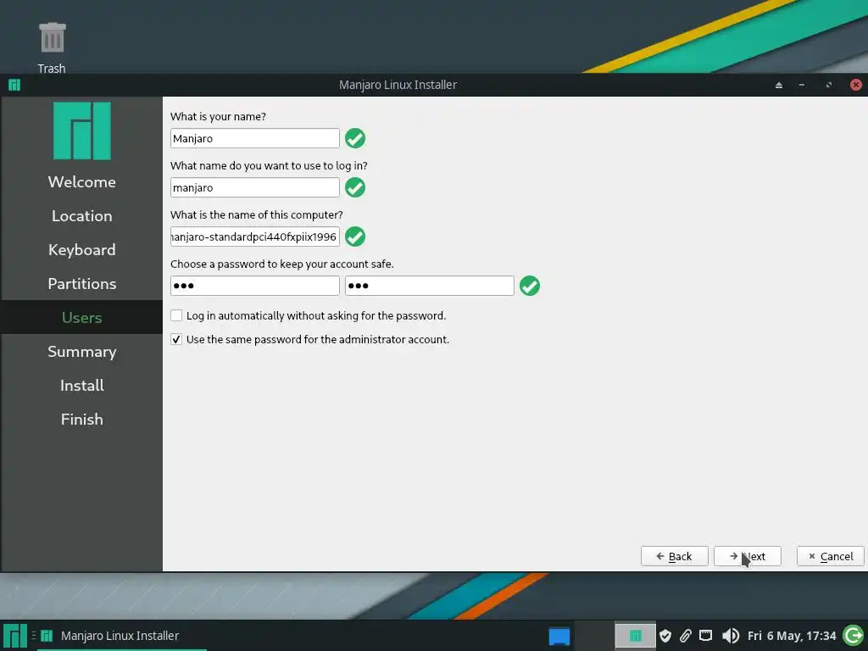Click the Manjaro Linux Installer taskbar entry
This screenshot has height=651, width=868.
click(122, 636)
